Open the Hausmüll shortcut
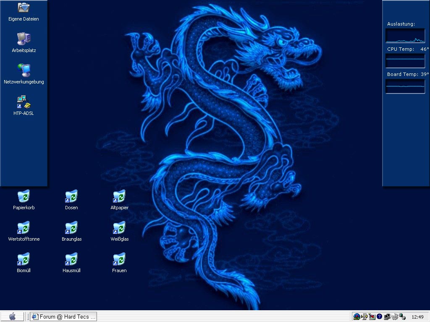This screenshot has height=322, width=430. 71,259
